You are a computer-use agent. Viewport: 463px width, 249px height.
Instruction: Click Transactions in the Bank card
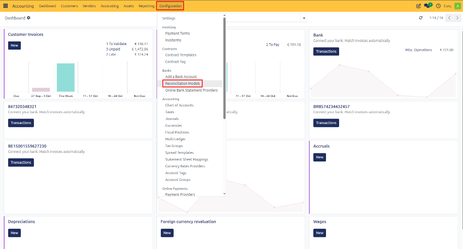[x=326, y=51]
